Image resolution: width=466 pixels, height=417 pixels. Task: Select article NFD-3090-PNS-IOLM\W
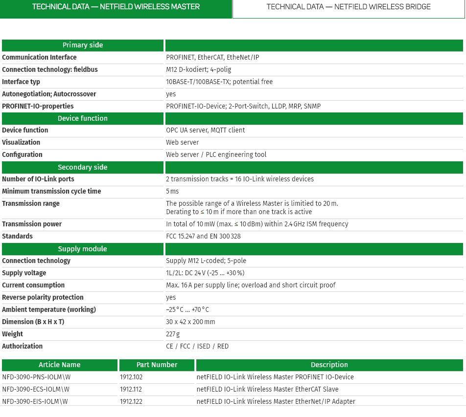tap(36, 377)
